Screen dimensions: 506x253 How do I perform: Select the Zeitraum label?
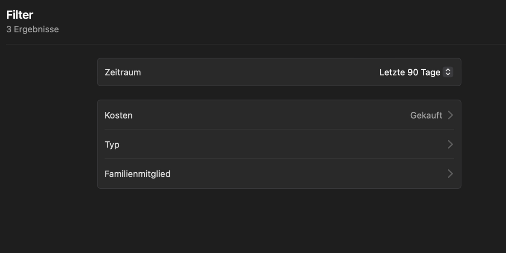pyautogui.click(x=123, y=72)
